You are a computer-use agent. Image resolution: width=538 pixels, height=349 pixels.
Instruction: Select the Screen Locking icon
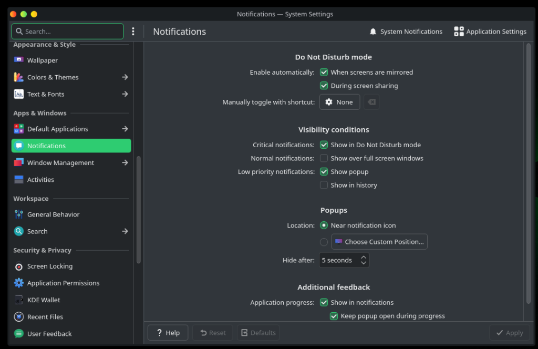[x=19, y=266]
